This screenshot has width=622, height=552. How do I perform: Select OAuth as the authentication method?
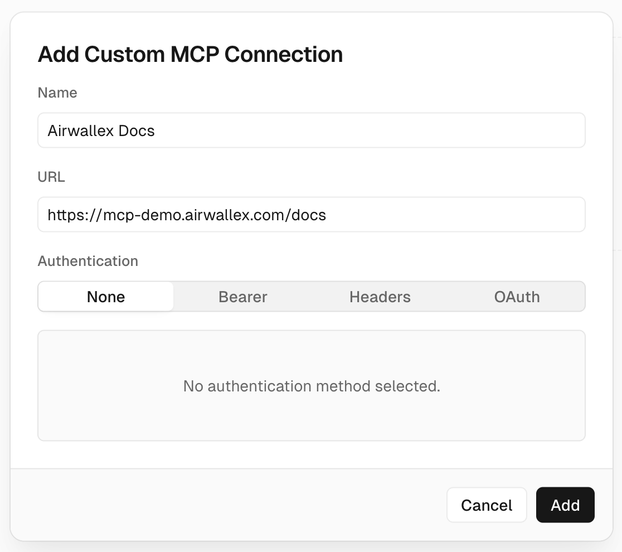(x=517, y=296)
